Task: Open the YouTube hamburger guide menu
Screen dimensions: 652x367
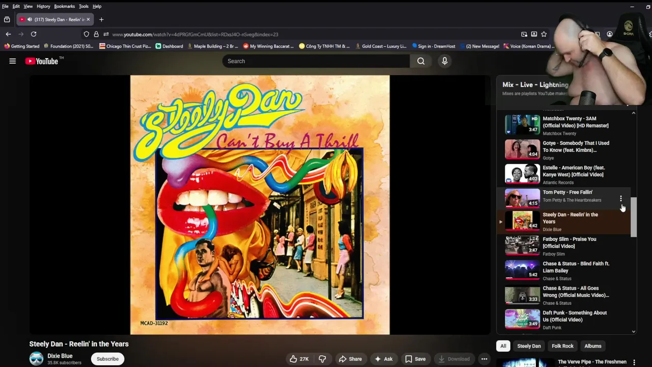Action: click(x=12, y=61)
